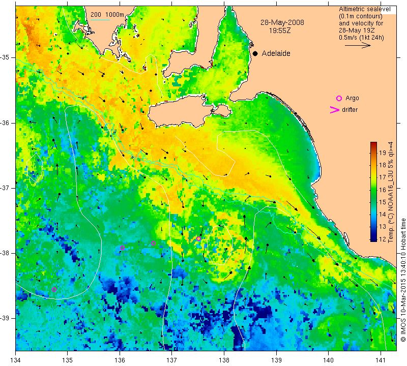Screen dimensions: 407x366
Task: Click the latitude axis label '-36'
Action: pyautogui.click(x=5, y=123)
